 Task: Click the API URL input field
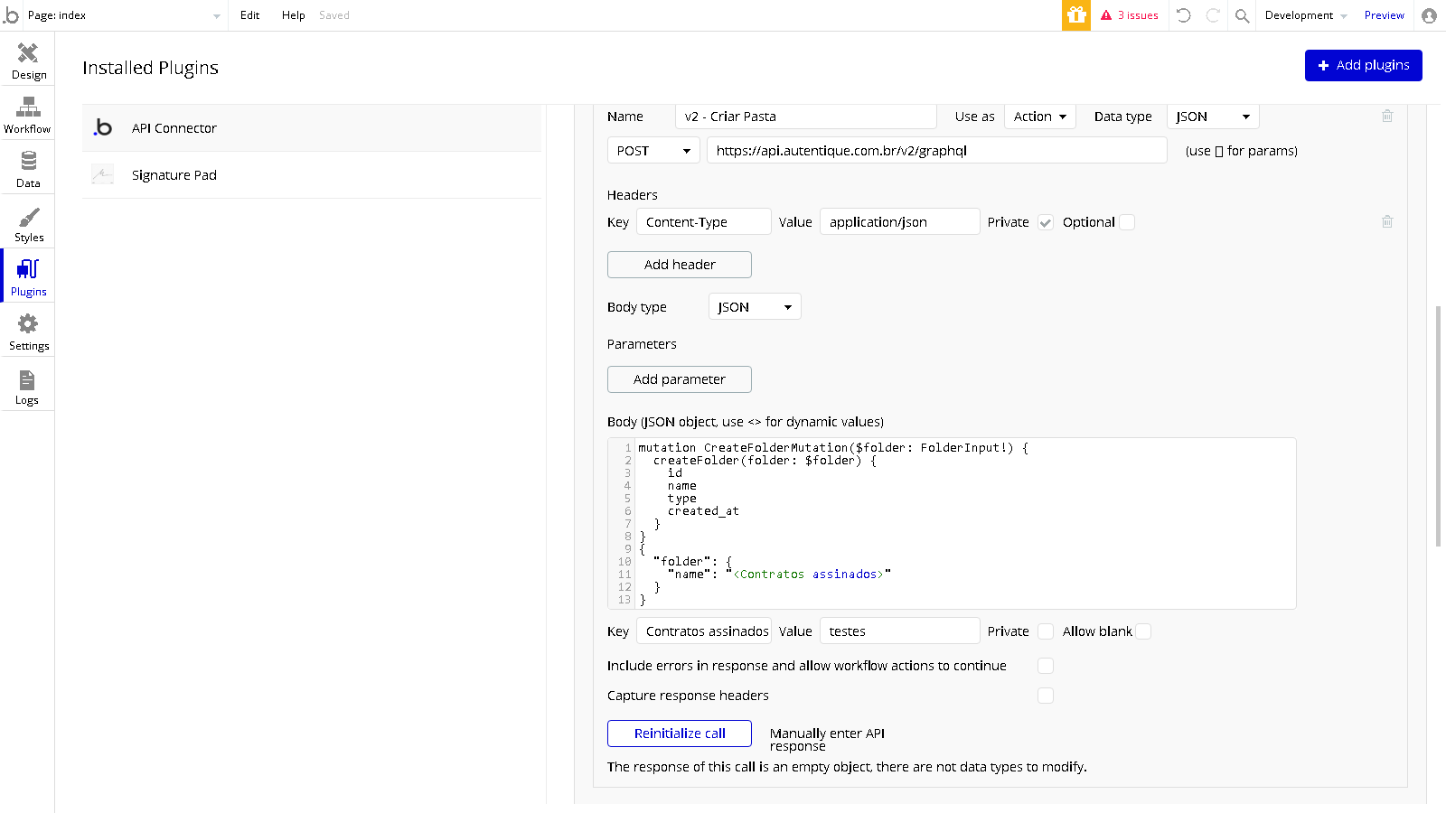click(937, 151)
